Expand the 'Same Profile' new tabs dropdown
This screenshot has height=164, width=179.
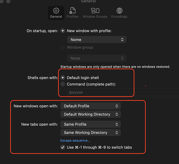click(x=91, y=124)
